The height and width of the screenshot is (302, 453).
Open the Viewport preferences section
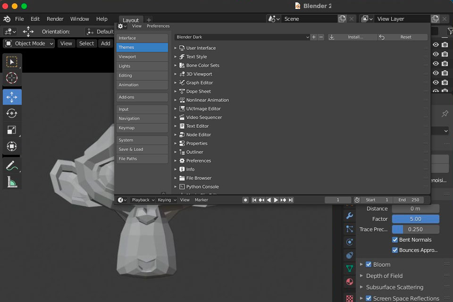tap(142, 57)
